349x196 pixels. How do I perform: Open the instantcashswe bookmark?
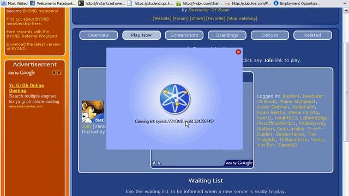coord(101,3)
